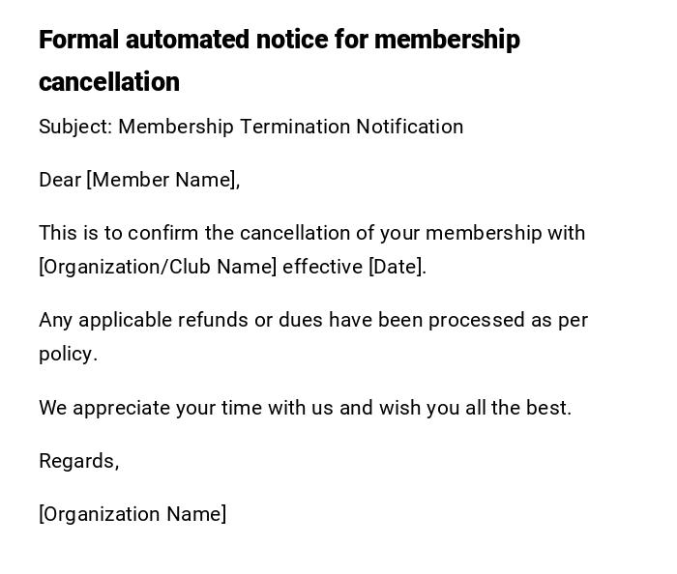677x574 pixels.
Task: Click the word "Formal" in the title
Action: tap(78, 40)
